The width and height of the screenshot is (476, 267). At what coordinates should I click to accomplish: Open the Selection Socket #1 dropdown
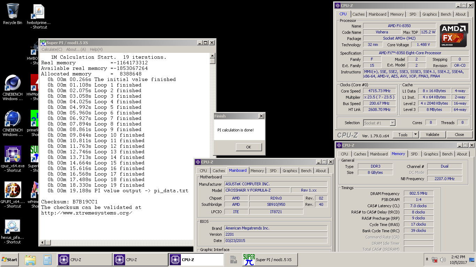pyautogui.click(x=379, y=123)
